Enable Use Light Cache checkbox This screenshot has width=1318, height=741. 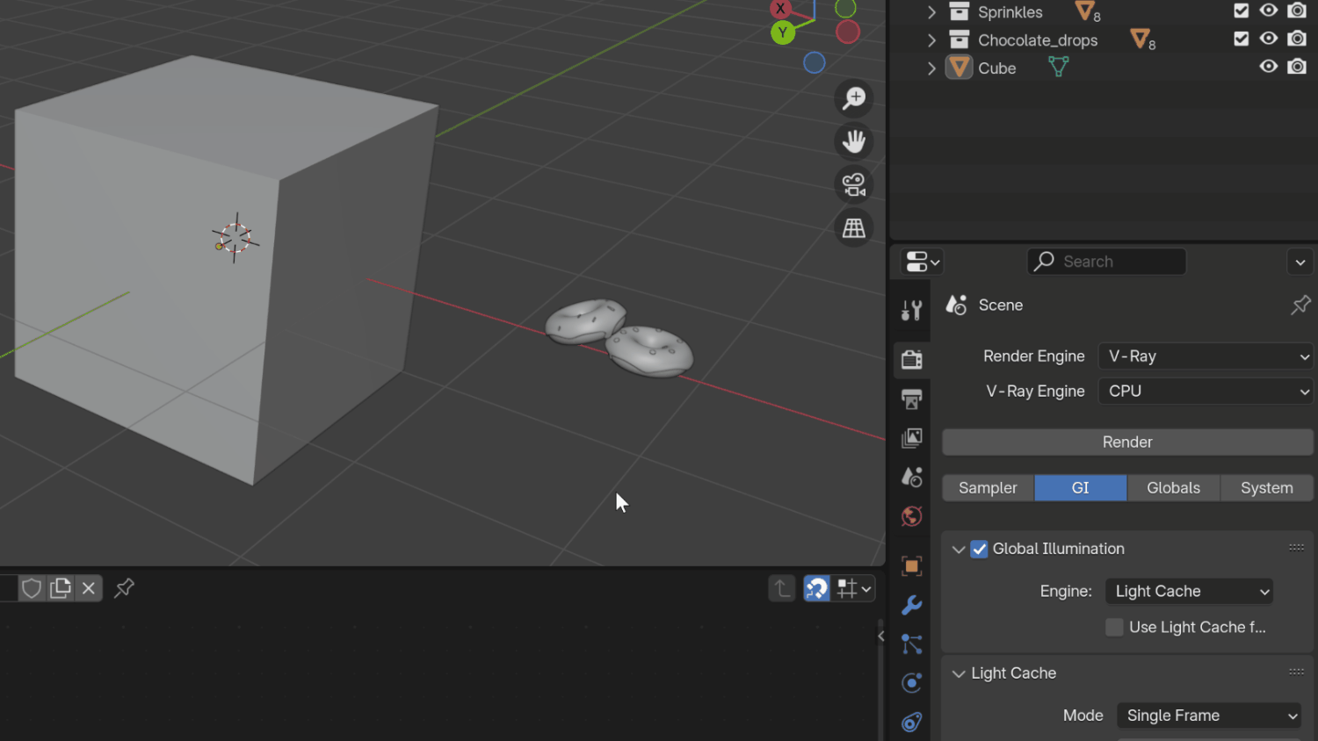[1114, 627]
